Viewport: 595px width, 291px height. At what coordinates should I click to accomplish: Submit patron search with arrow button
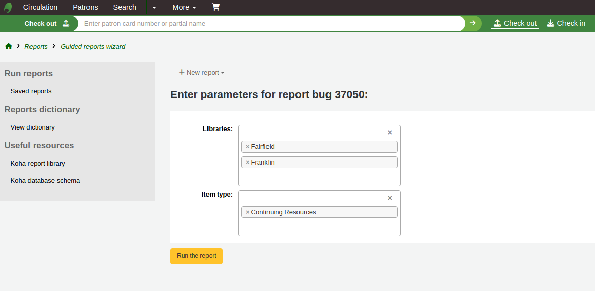coord(473,23)
